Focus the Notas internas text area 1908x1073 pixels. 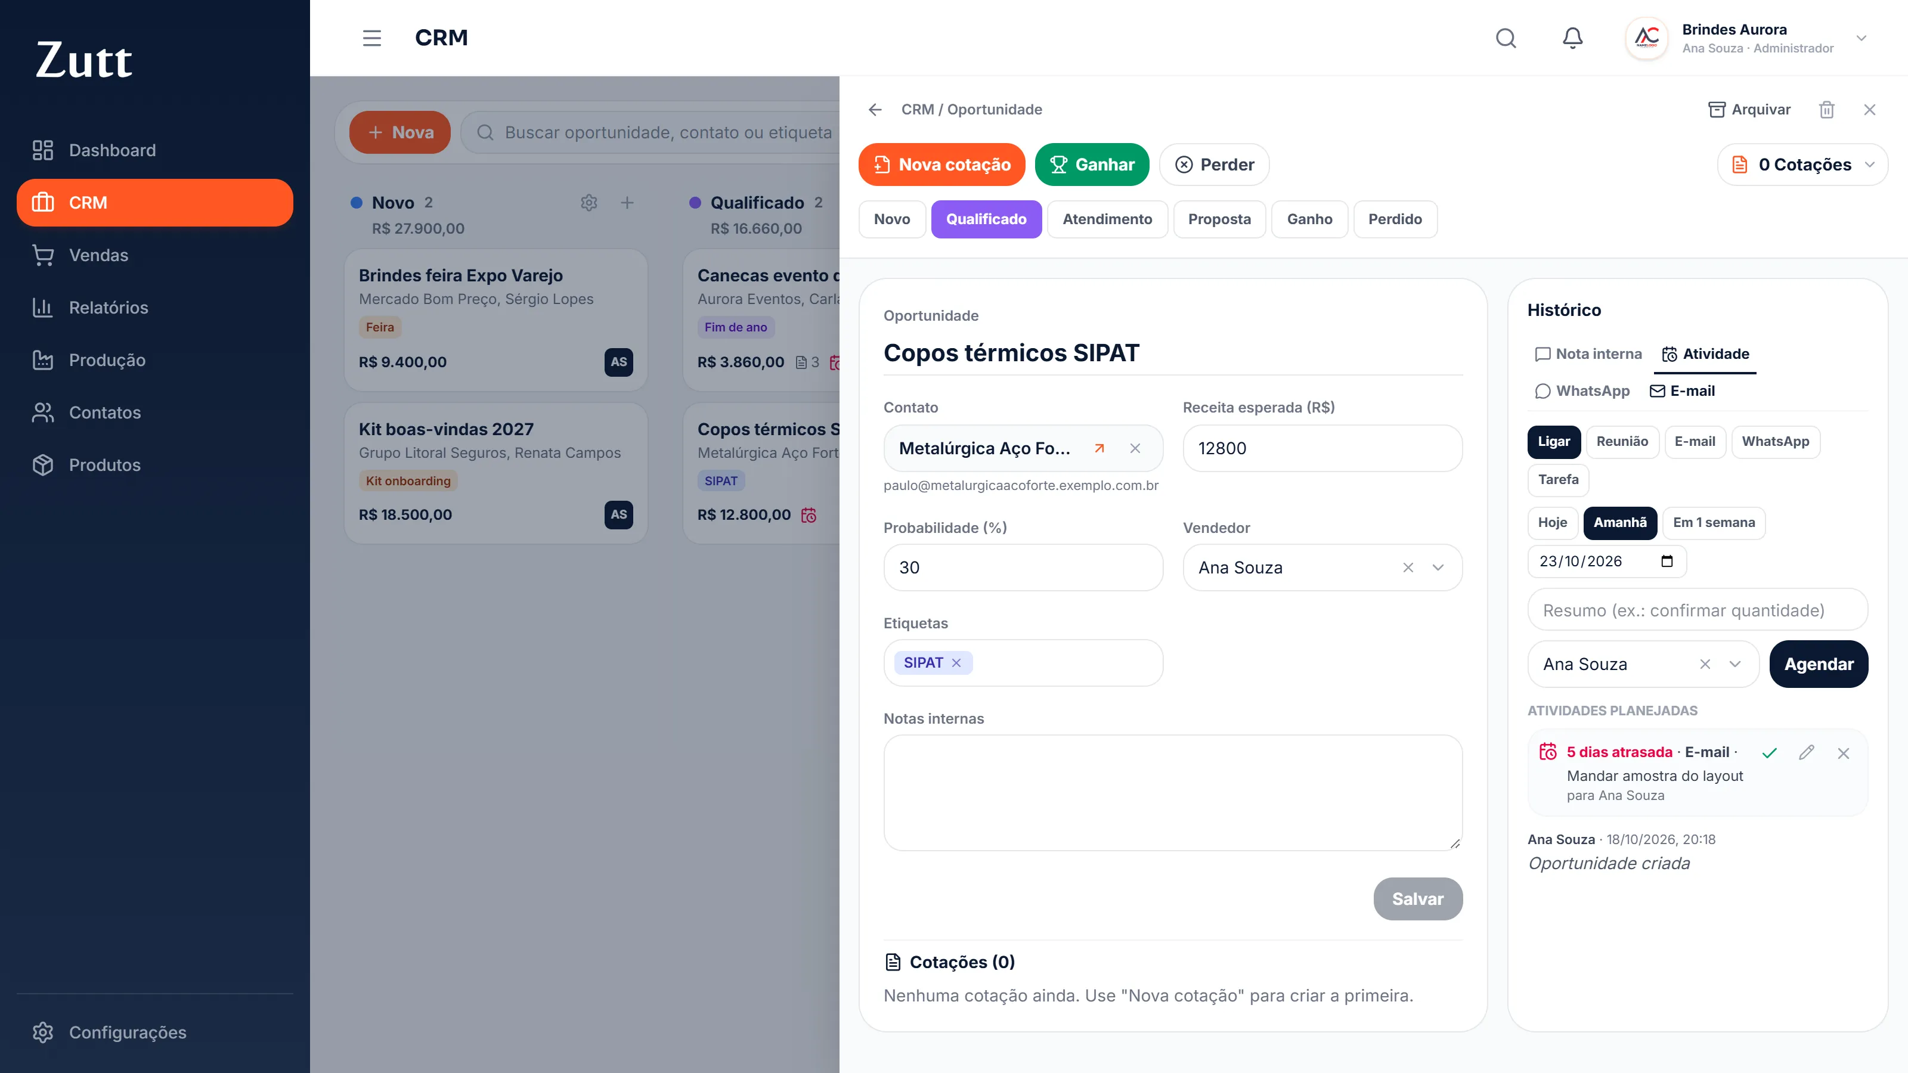pyautogui.click(x=1172, y=792)
